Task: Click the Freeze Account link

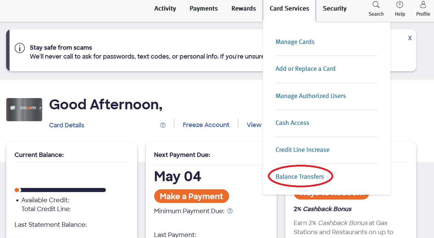Action: 206,125
